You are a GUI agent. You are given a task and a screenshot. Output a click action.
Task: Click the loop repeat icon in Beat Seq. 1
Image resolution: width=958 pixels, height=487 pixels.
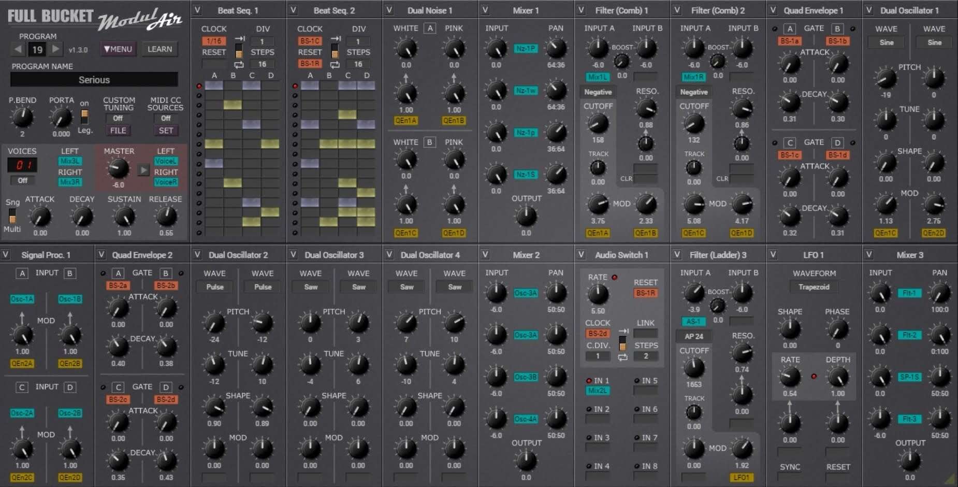pyautogui.click(x=238, y=64)
